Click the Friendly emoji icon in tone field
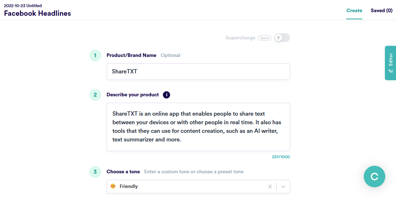The width and height of the screenshot is (396, 198). click(x=113, y=186)
